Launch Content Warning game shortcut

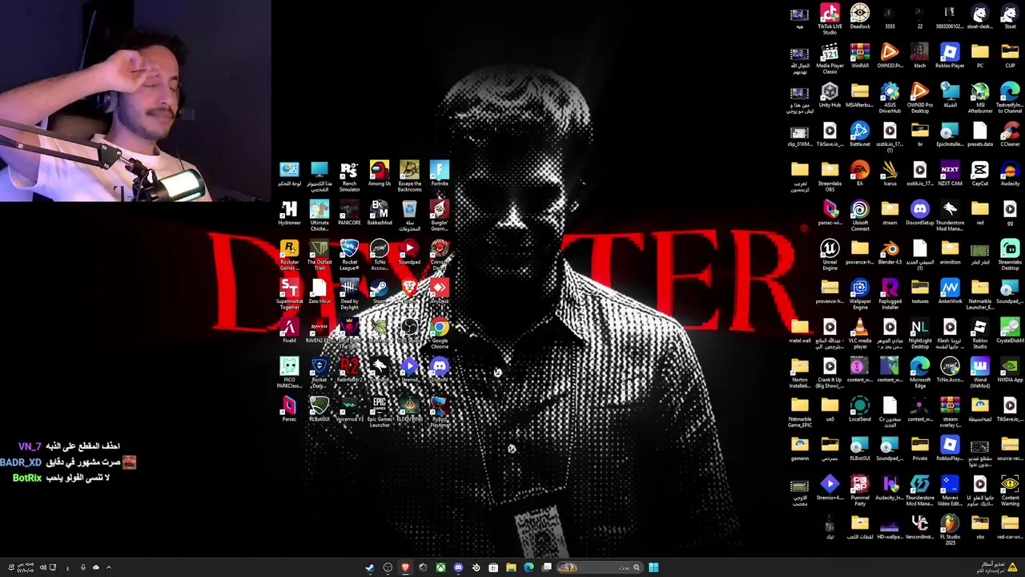coord(1010,490)
